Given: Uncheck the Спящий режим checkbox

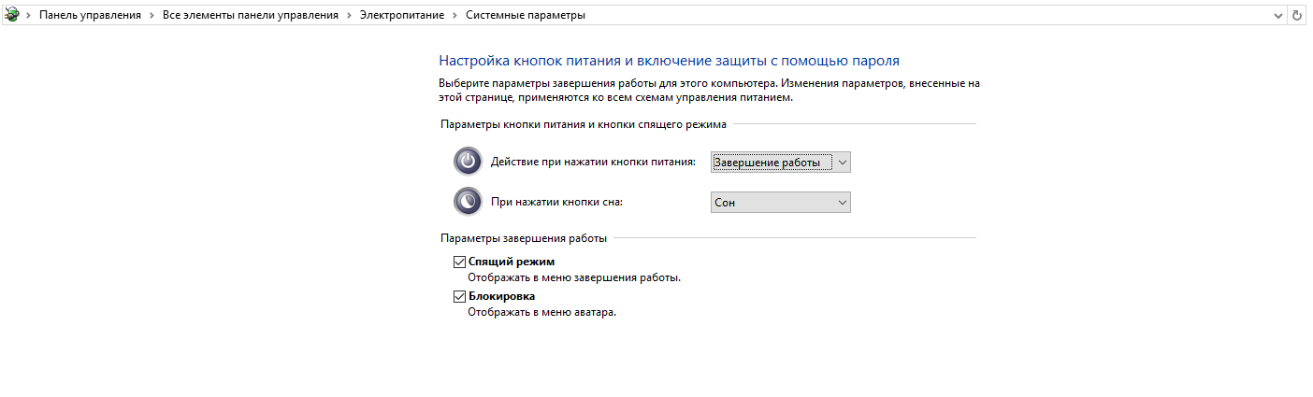Looking at the screenshot, I should click(459, 262).
